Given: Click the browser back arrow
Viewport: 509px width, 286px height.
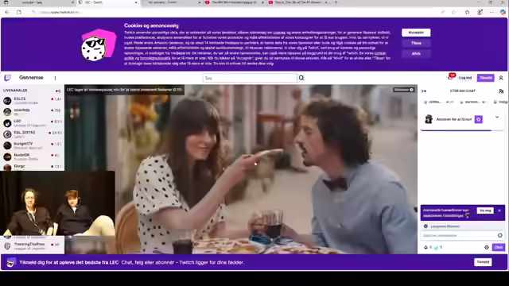Looking at the screenshot, I should point(7,13).
